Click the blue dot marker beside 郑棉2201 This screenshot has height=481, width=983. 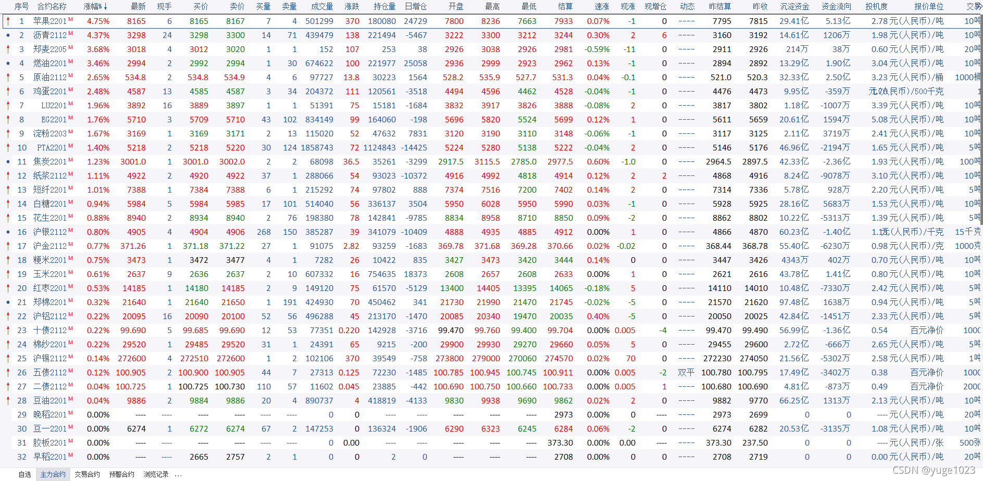[8, 302]
